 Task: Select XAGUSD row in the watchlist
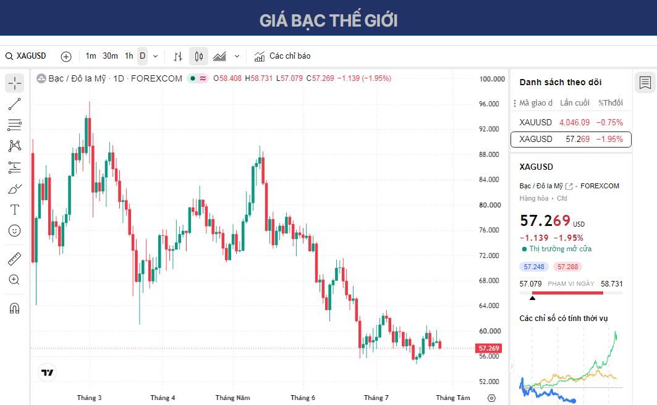571,140
